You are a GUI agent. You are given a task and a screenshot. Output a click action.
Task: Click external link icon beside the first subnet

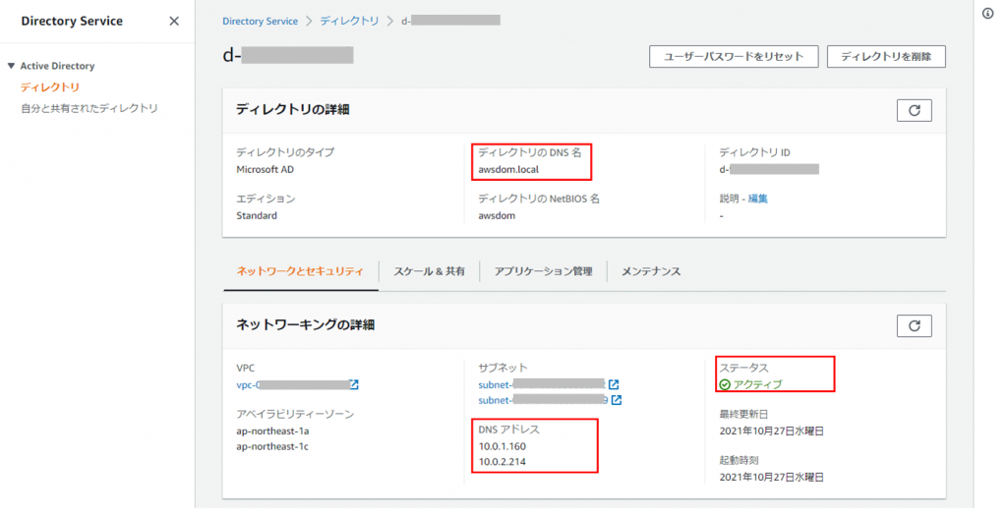point(614,384)
